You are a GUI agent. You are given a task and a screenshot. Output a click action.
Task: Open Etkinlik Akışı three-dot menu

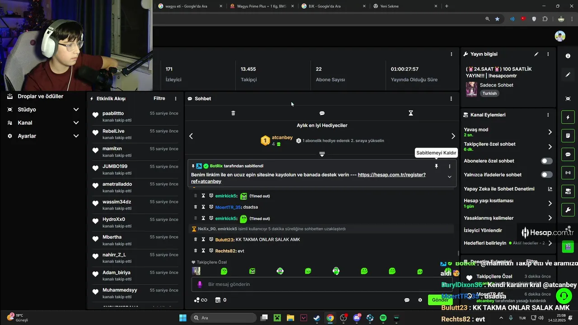click(x=176, y=98)
